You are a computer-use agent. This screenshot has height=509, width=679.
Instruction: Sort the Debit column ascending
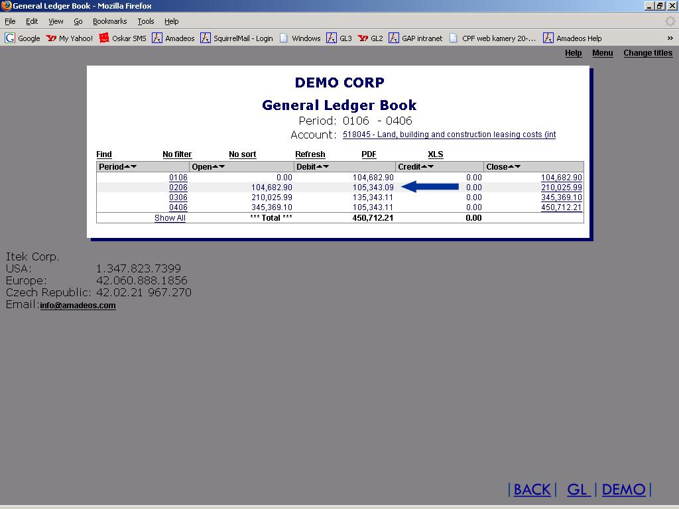click(x=320, y=166)
